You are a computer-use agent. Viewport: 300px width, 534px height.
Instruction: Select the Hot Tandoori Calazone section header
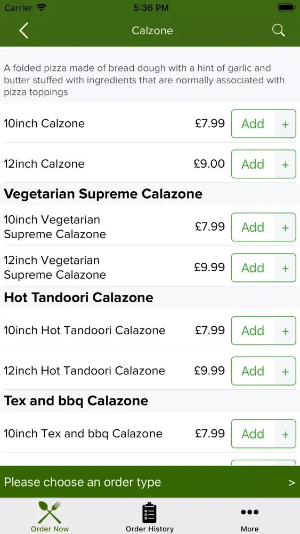[78, 297]
